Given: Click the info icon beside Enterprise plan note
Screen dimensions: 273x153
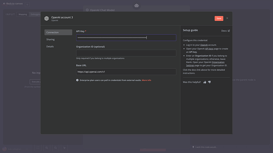Looking at the screenshot, I should [77, 80].
